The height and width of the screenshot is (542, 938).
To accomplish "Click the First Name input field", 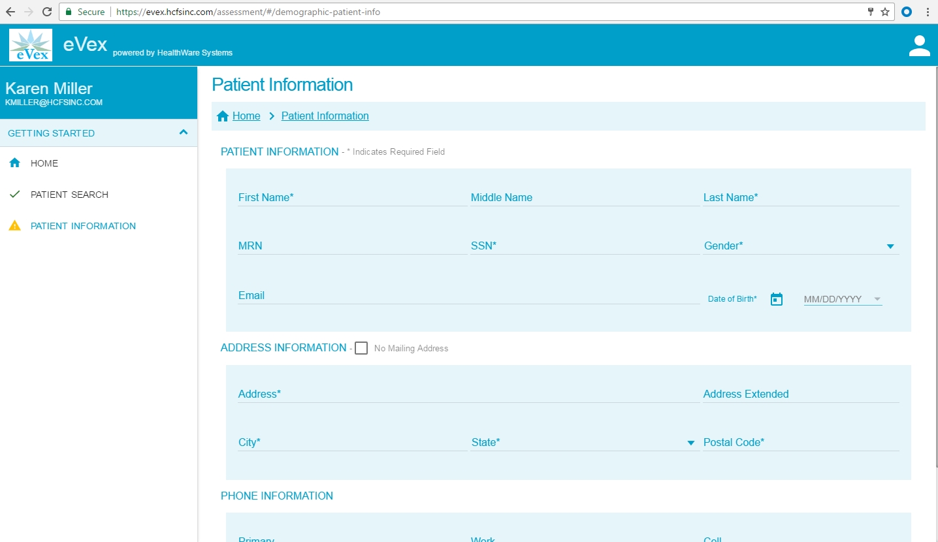I will (x=352, y=197).
